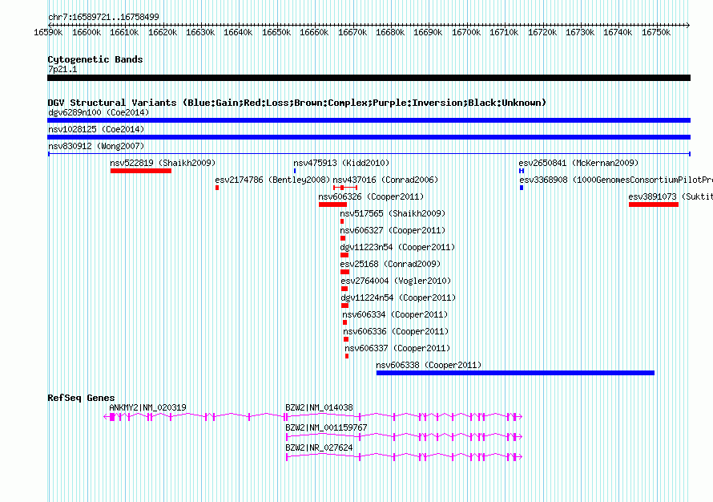Click the nsv606336 (Cooper2011) label
This screenshot has height=502, width=713.
pos(396,331)
